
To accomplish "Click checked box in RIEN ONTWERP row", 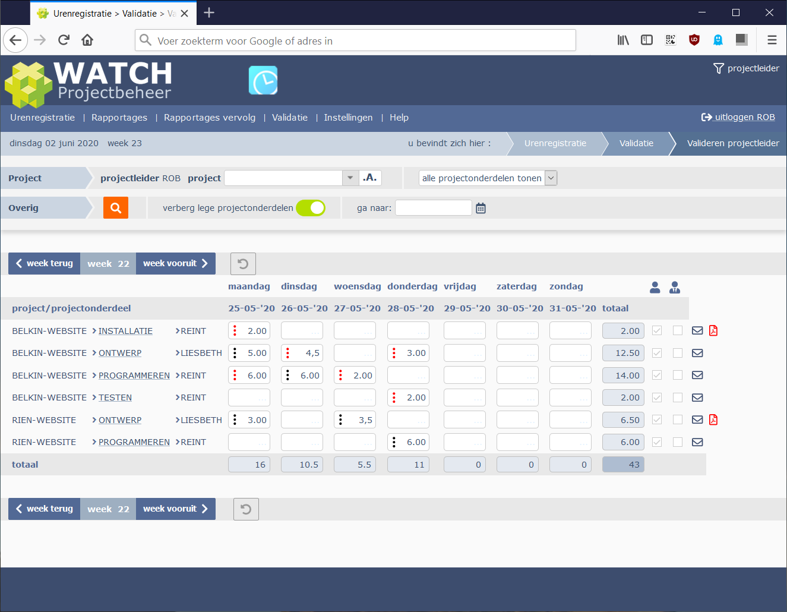I will pyautogui.click(x=657, y=419).
